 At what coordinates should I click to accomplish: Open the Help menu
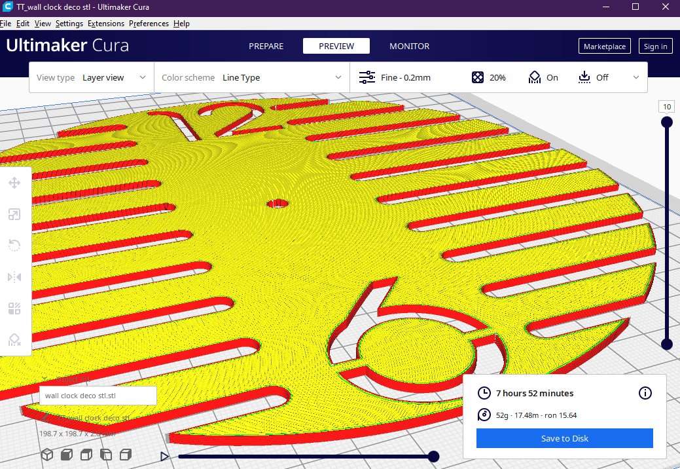181,24
